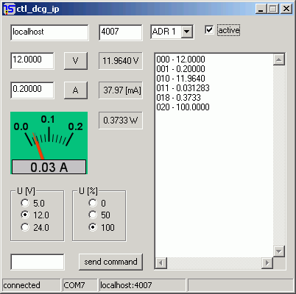
Task: Choose the 0 percent U option
Action: point(93,203)
